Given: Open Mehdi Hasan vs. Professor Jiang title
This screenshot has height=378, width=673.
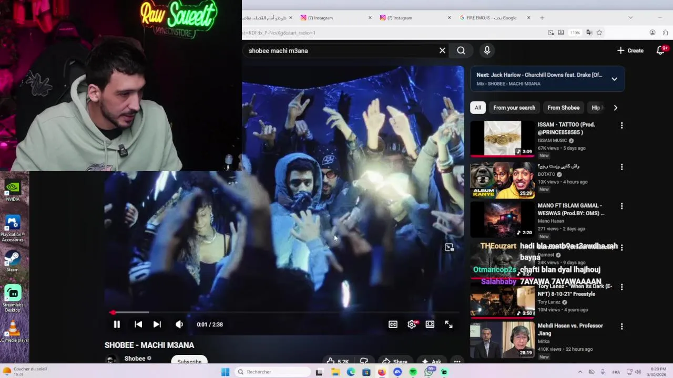Looking at the screenshot, I should 570,330.
